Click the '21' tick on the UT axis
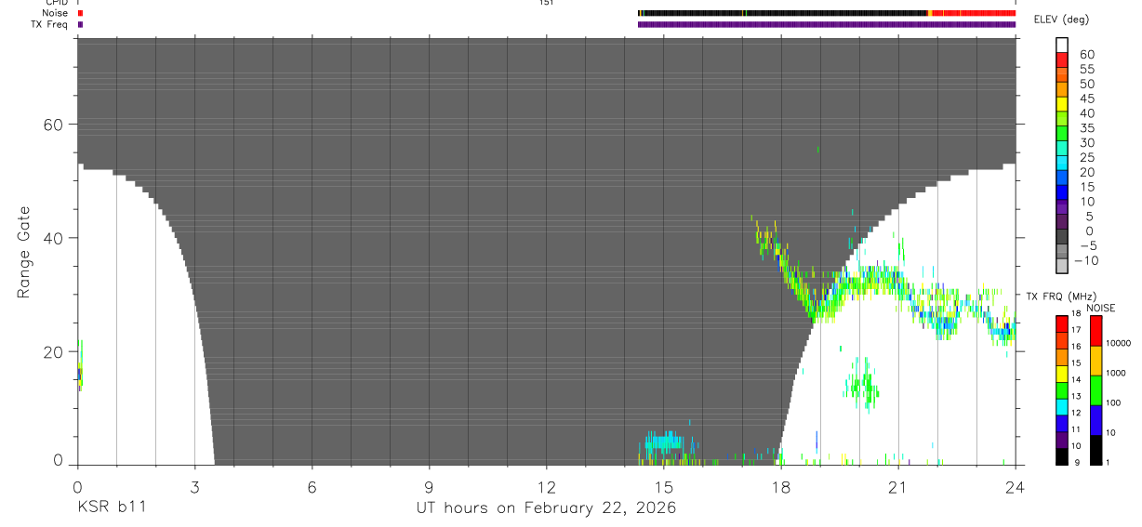 point(898,486)
